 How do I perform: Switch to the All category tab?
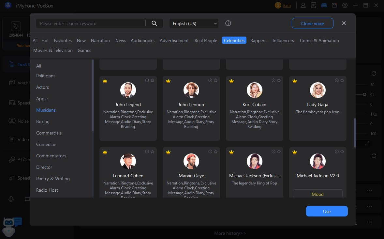click(35, 40)
